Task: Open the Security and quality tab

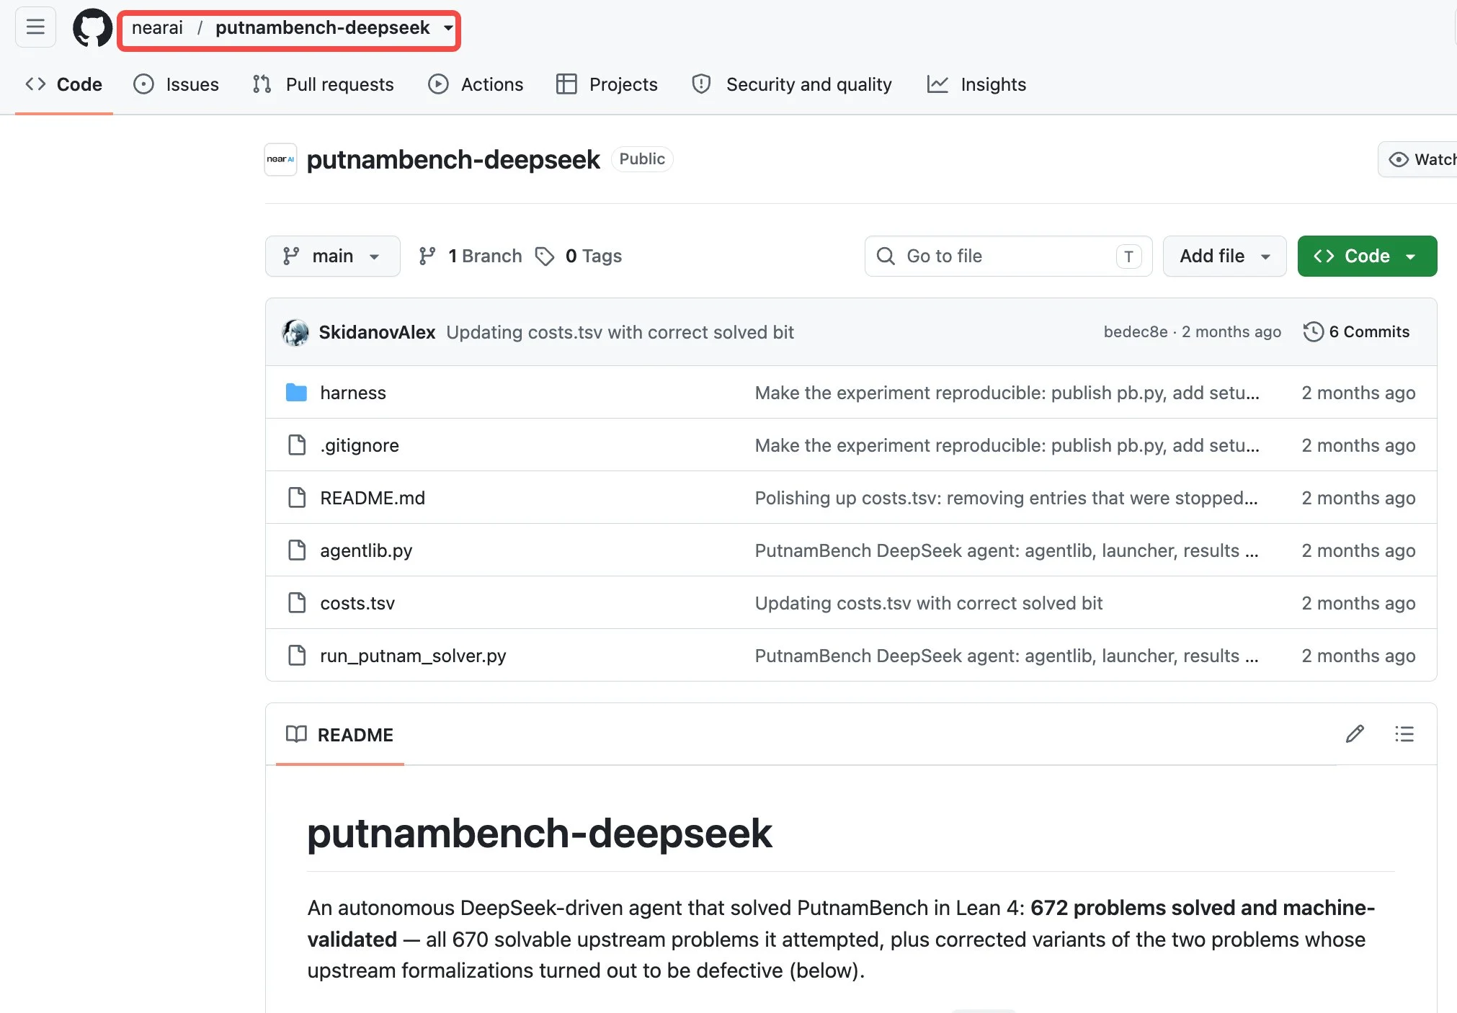Action: point(791,84)
